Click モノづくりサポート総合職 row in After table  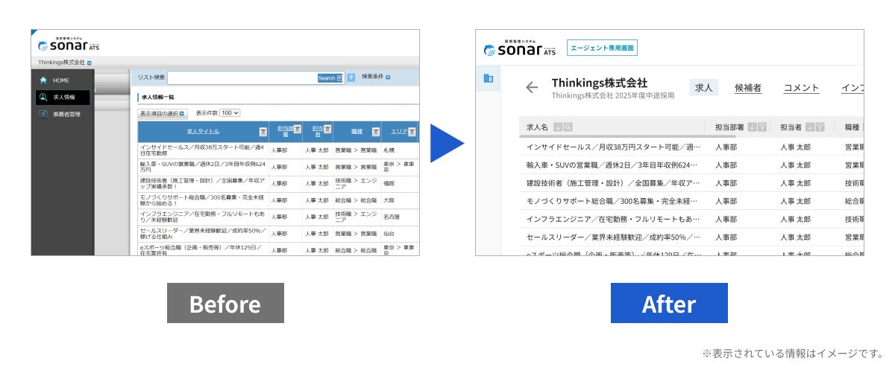(691, 201)
